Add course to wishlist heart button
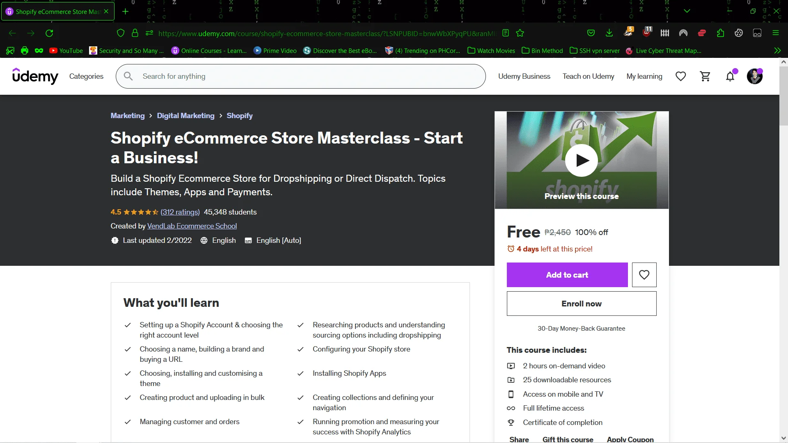Image resolution: width=788 pixels, height=443 pixels. point(644,275)
